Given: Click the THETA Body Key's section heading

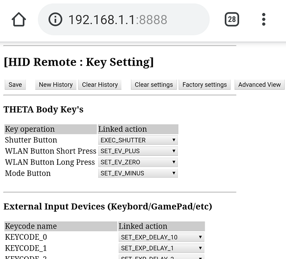Looking at the screenshot, I should [43, 109].
